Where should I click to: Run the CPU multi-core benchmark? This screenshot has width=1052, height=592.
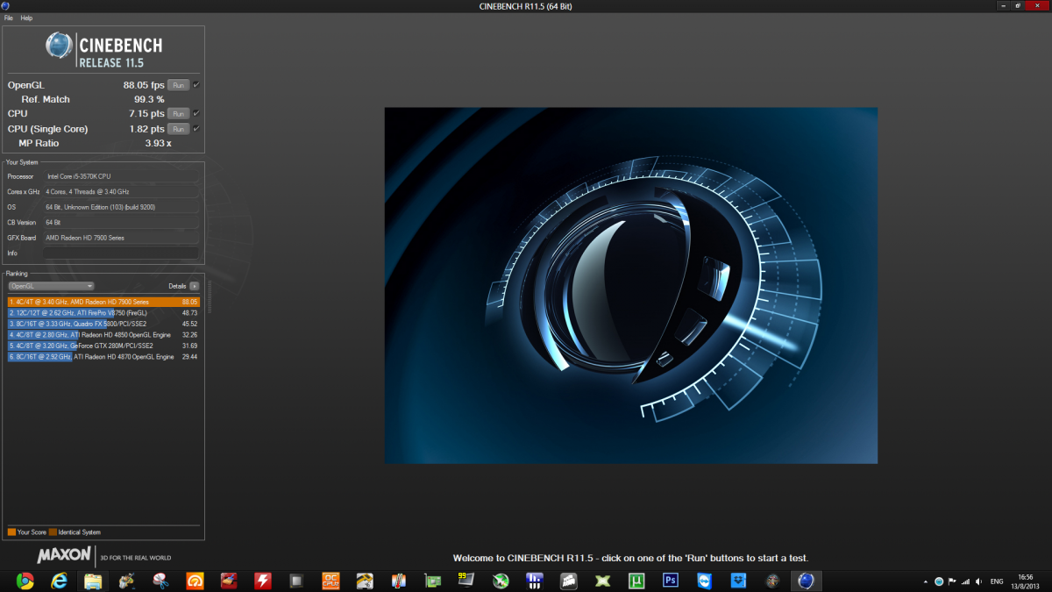coord(178,114)
